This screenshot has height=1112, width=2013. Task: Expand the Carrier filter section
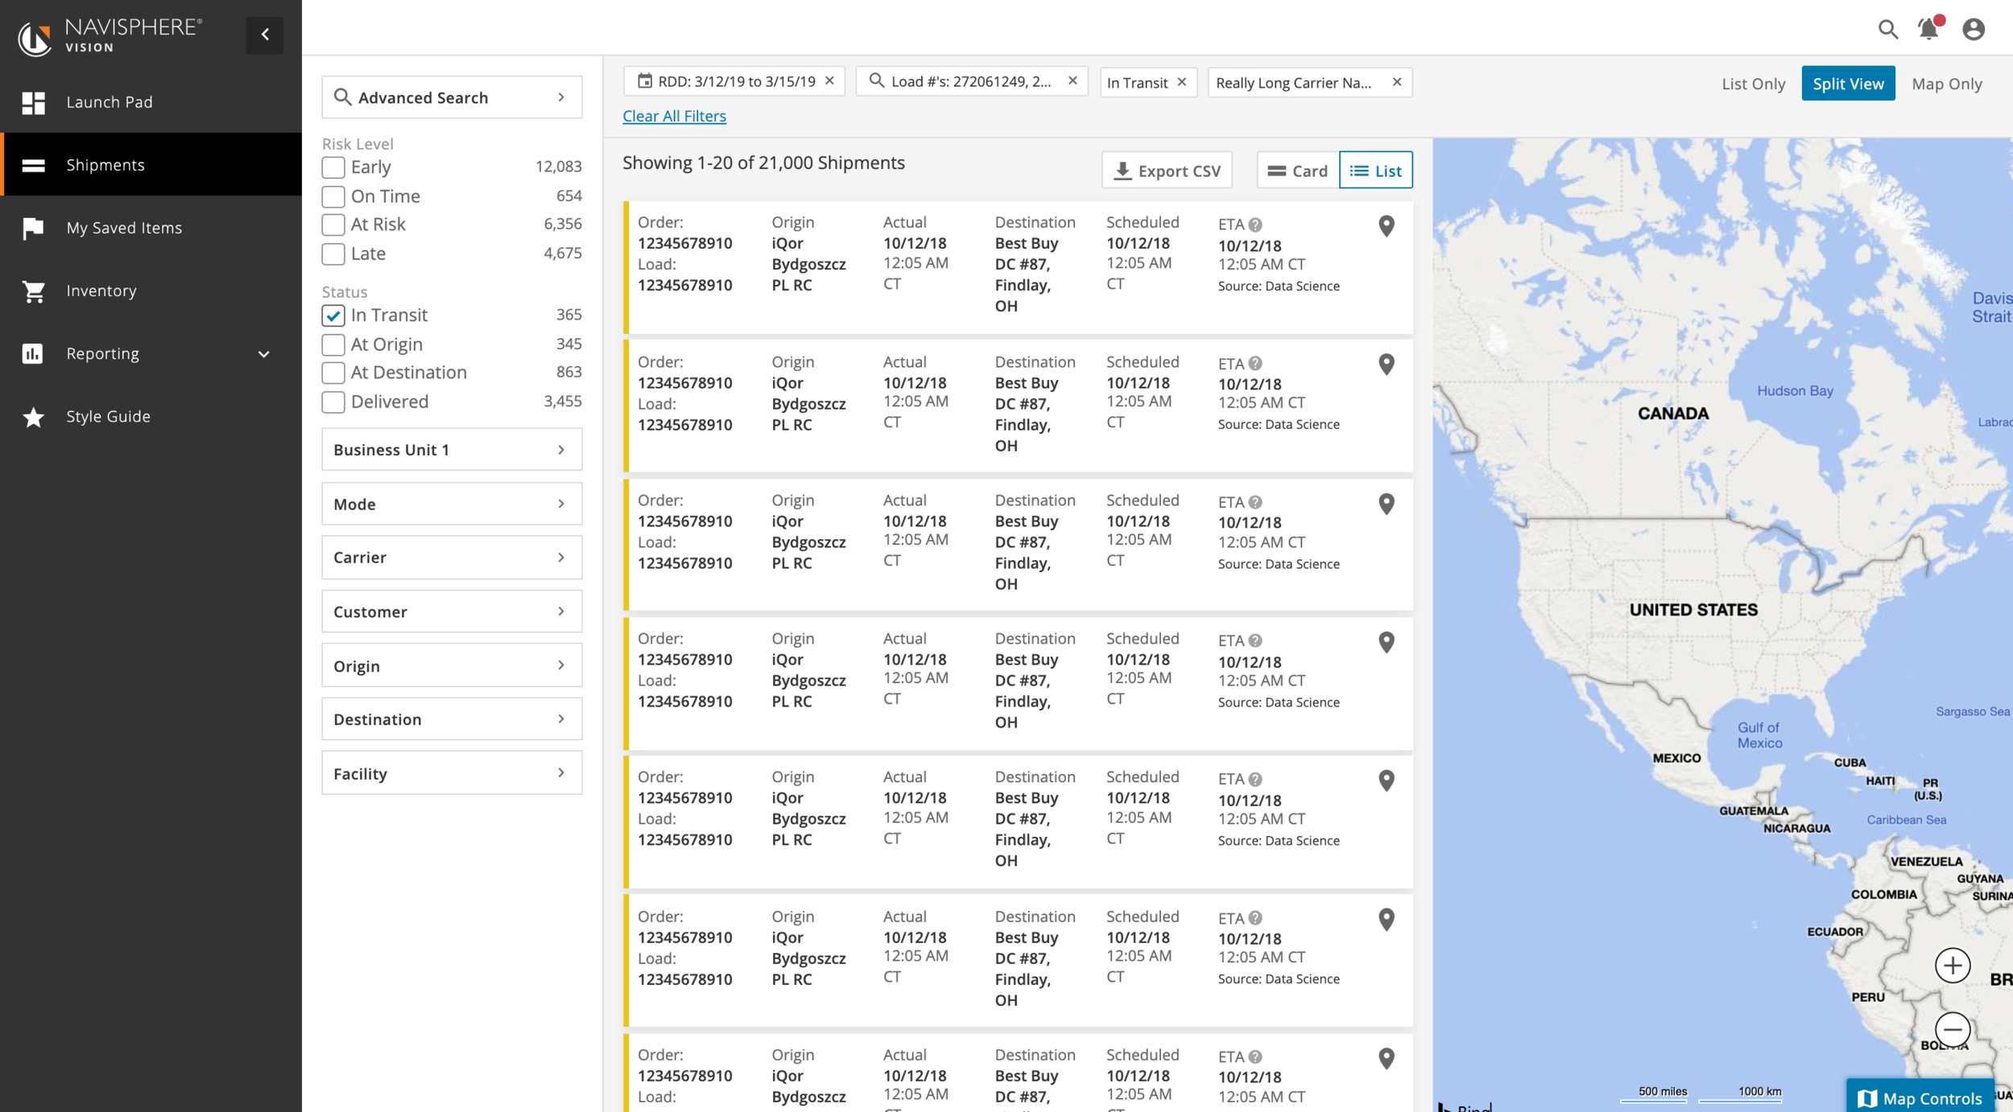[x=451, y=558]
